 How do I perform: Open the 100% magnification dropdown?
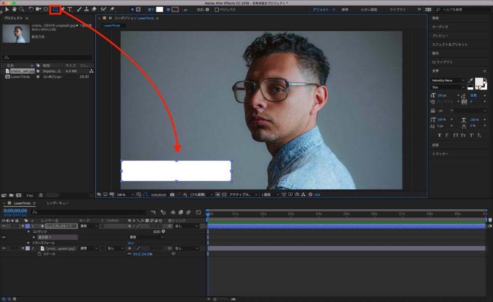click(123, 195)
